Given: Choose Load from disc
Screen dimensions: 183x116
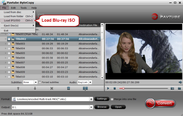Looking at the screenshot, I should coord(18,12).
